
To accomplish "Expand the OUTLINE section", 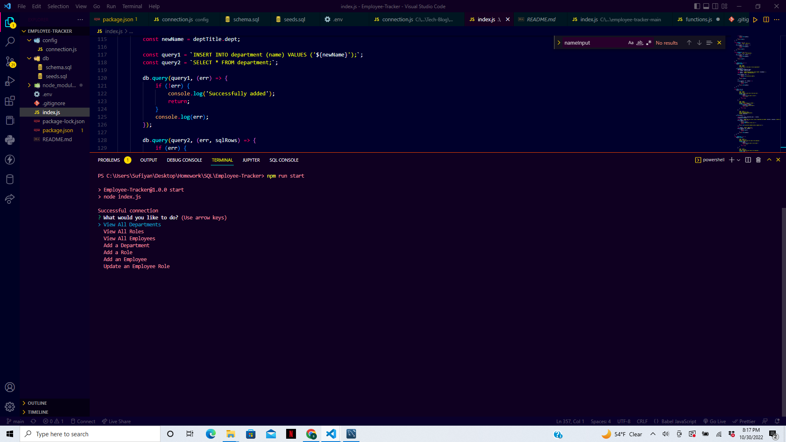I will (x=37, y=403).
